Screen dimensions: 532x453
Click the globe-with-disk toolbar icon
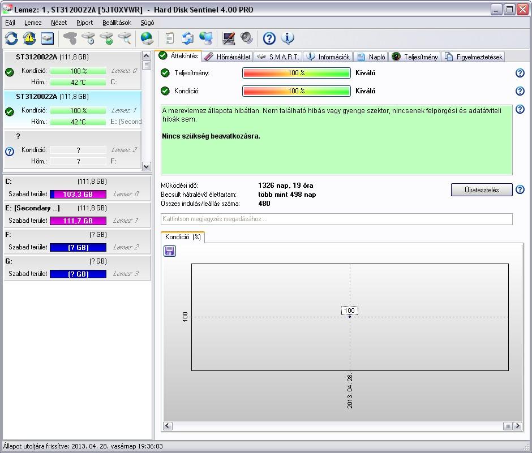[x=147, y=38]
